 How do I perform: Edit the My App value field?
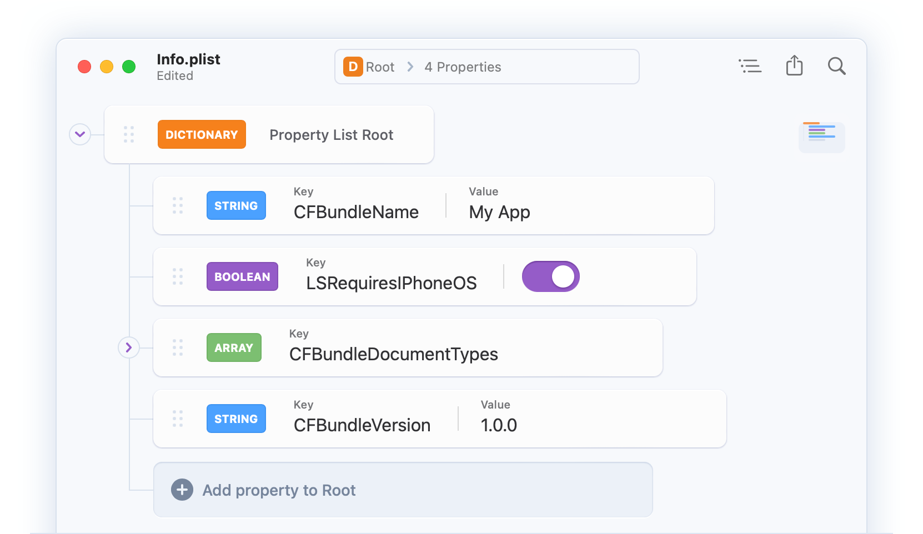[499, 212]
